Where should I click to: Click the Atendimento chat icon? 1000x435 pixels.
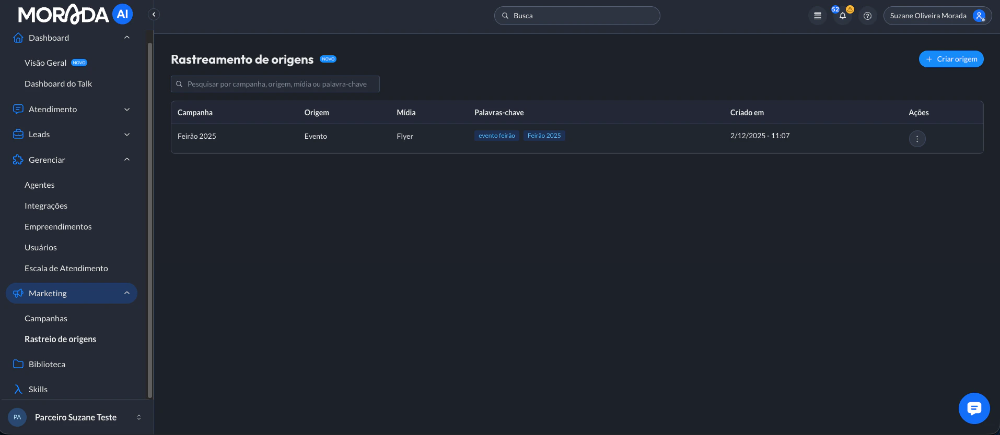click(x=18, y=109)
